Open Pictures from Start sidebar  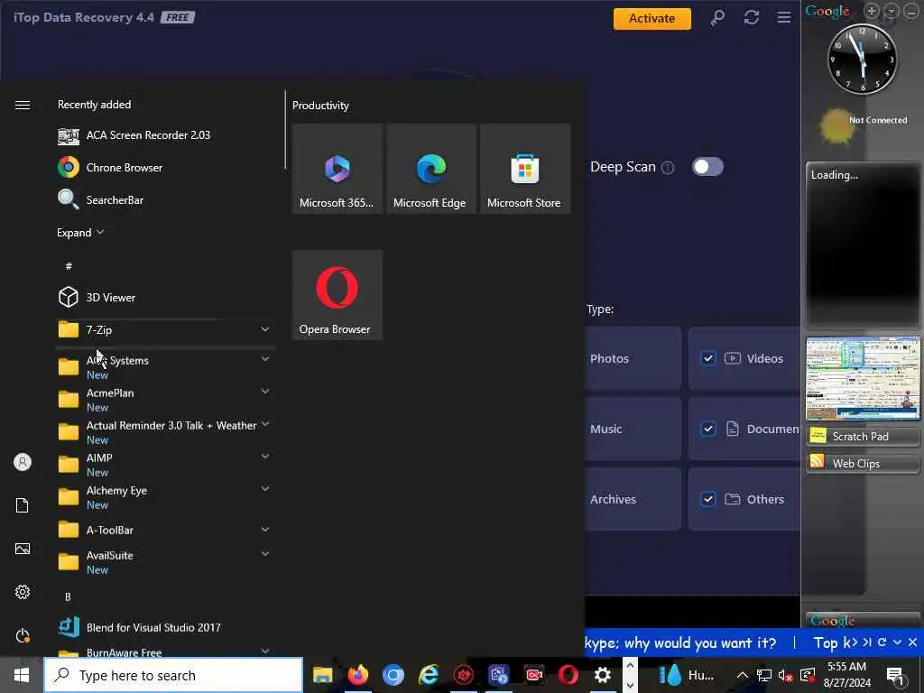tap(23, 549)
